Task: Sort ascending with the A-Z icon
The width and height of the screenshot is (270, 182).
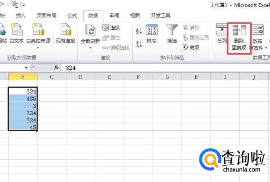Action: coord(139,31)
